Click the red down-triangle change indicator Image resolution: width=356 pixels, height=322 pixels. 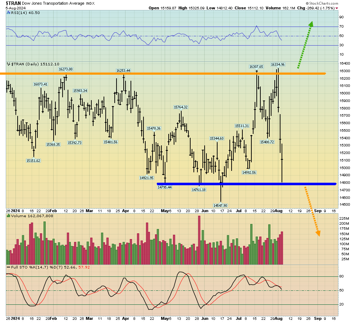point(337,8)
